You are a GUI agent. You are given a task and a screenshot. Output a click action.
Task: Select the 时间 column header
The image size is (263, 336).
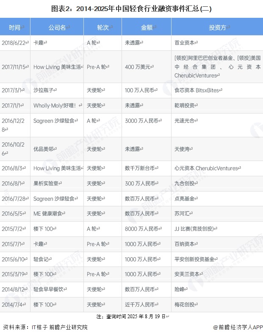(x=15, y=27)
